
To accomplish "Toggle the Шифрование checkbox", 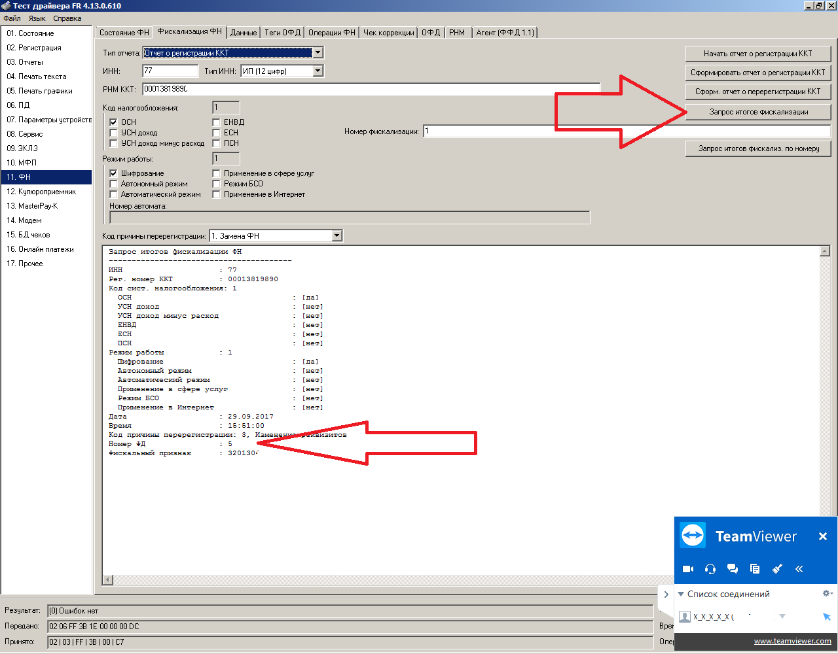I will 113,173.
